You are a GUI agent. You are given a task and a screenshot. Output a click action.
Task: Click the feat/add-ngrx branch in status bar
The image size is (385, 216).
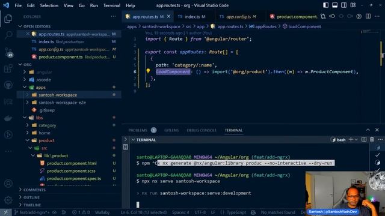tap(32, 212)
